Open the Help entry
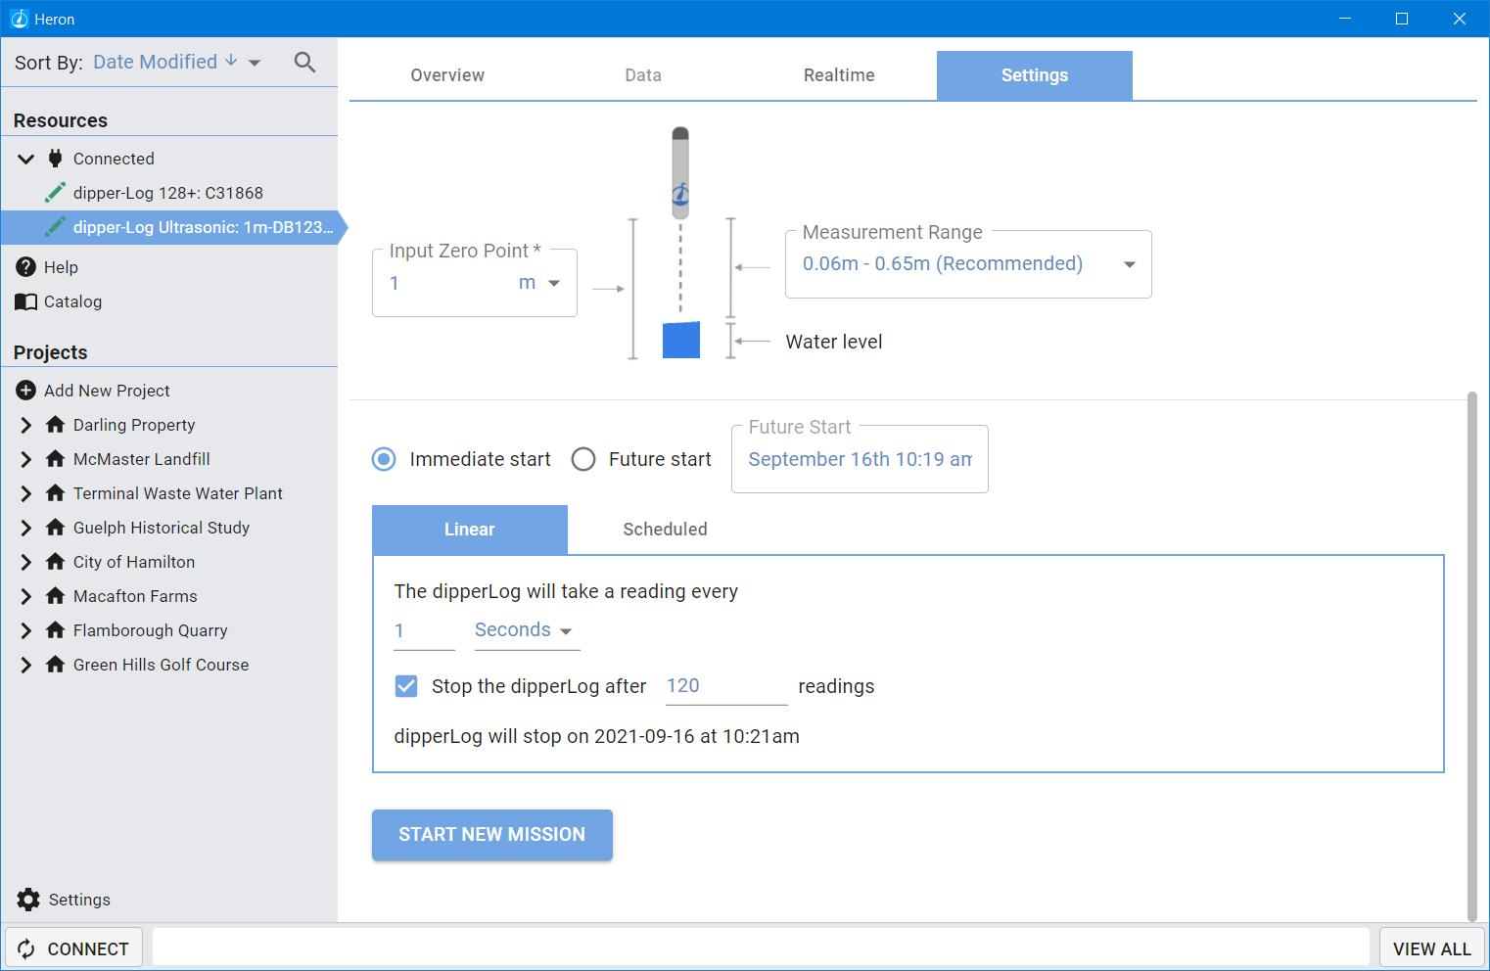This screenshot has width=1490, height=971. click(x=61, y=267)
